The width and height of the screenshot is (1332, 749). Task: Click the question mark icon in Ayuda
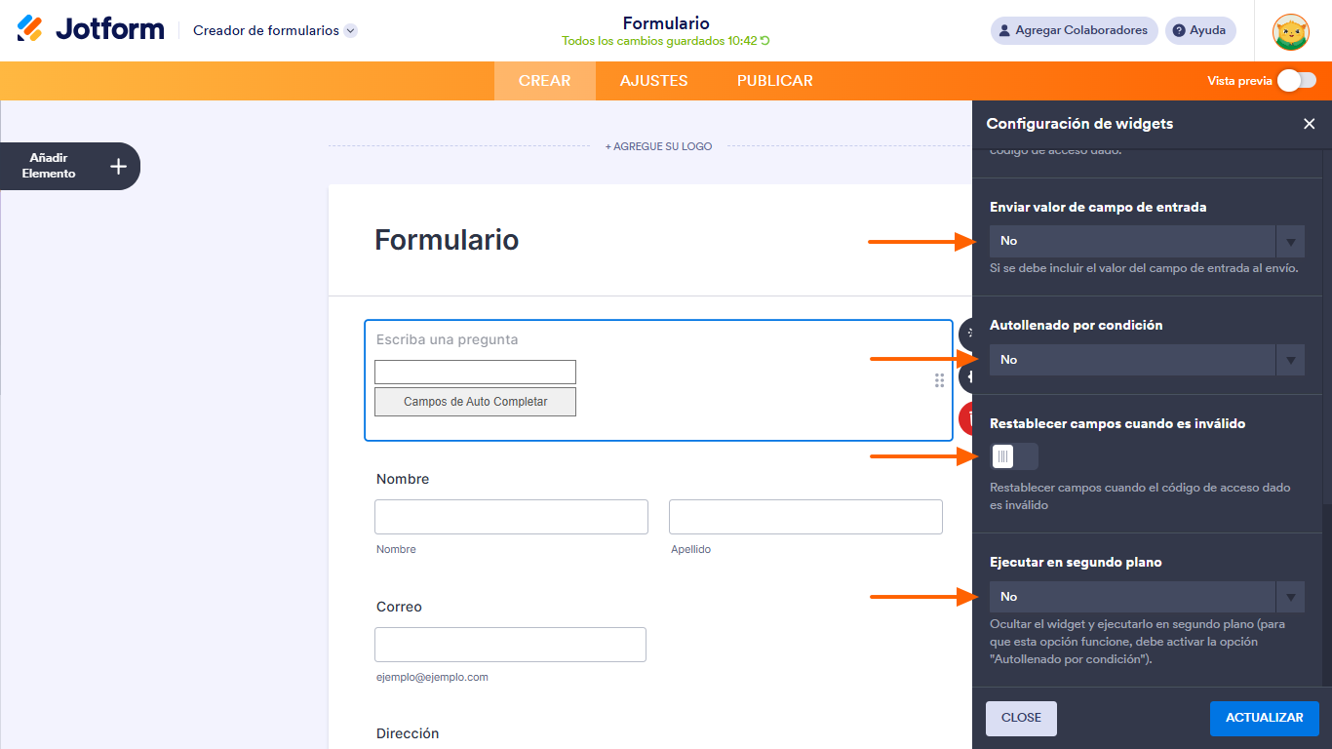click(1178, 30)
